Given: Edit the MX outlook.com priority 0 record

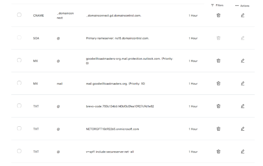Looking at the screenshot, I should click(243, 61).
